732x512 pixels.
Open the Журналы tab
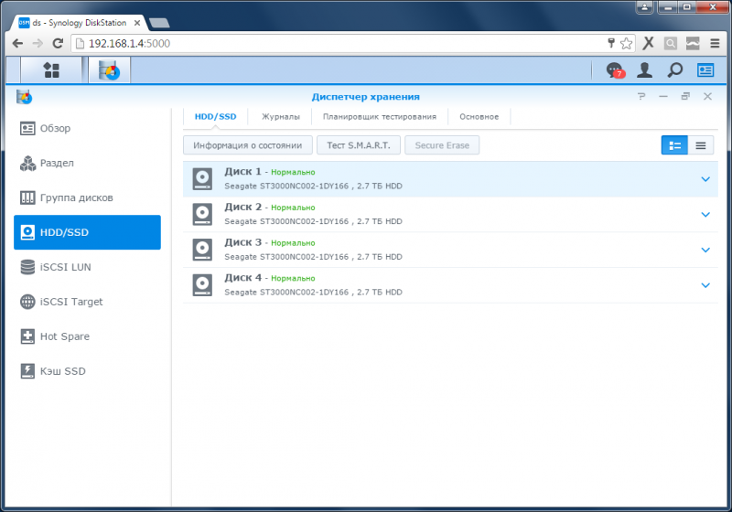click(x=281, y=117)
